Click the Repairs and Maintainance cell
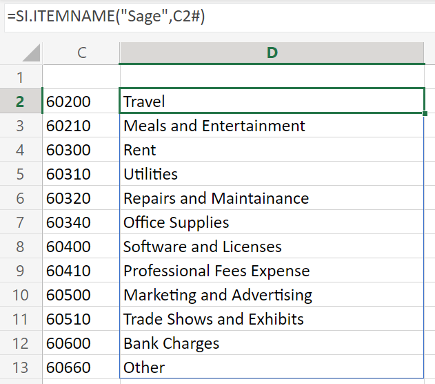 [x=272, y=198]
